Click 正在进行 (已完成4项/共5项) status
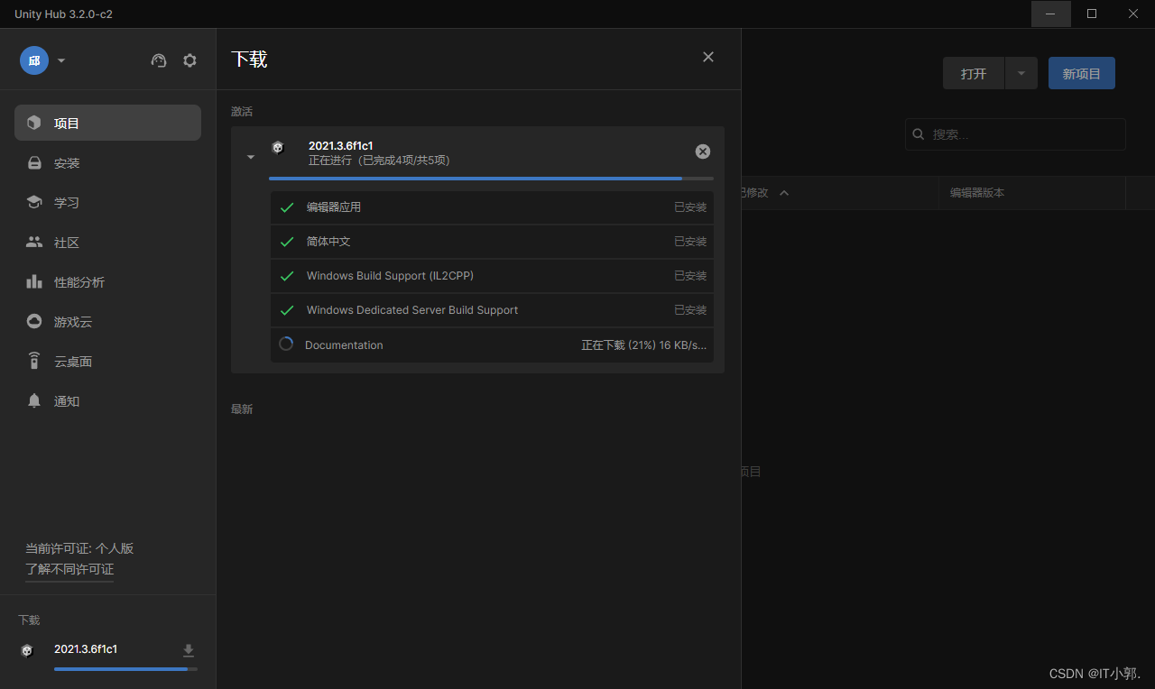Screen dimensions: 1155x689 379,161
